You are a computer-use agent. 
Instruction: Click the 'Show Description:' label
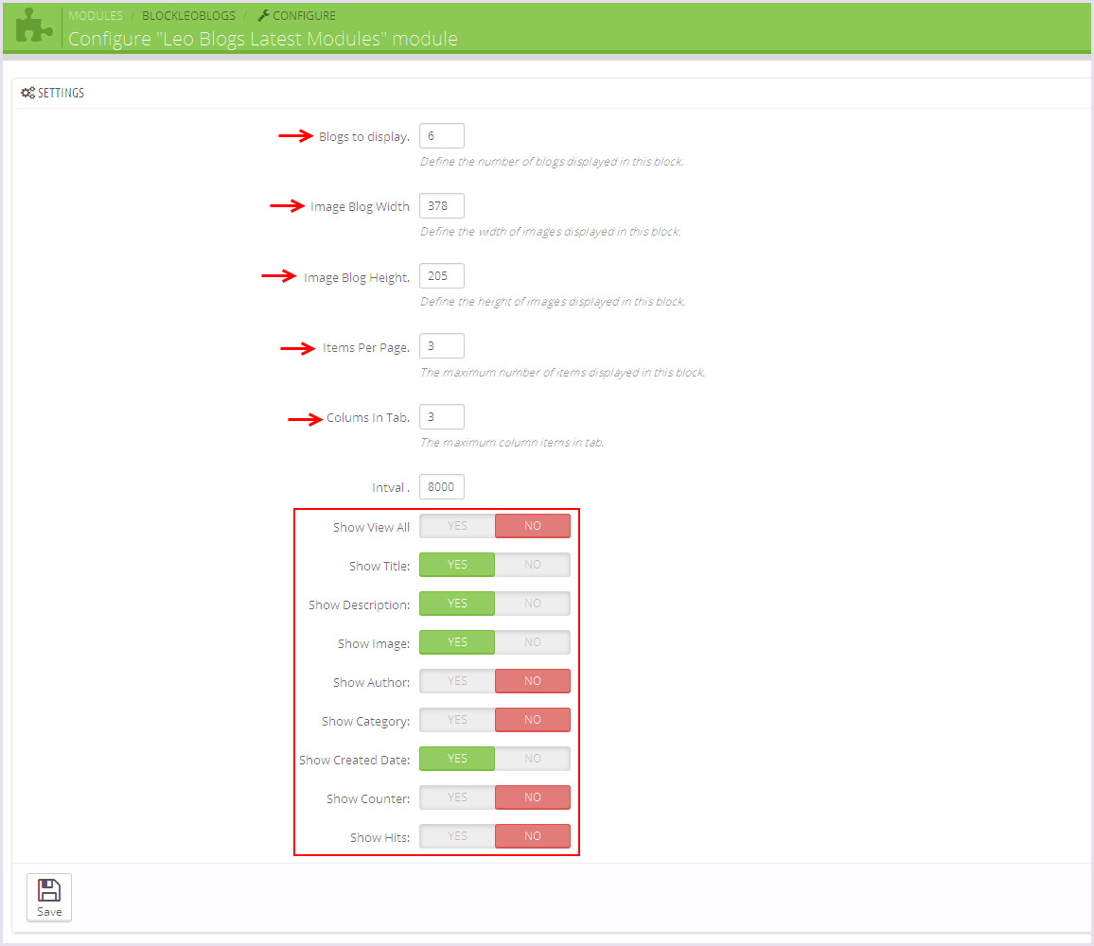pyautogui.click(x=360, y=604)
